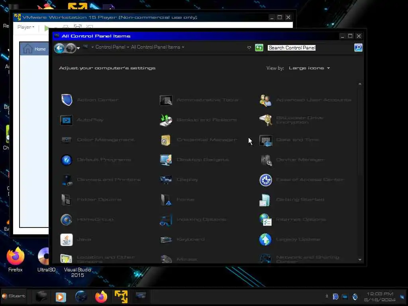Screen dimensions: 408x306
Task: Open the Firefox icon on the taskbar
Action: [101, 297]
